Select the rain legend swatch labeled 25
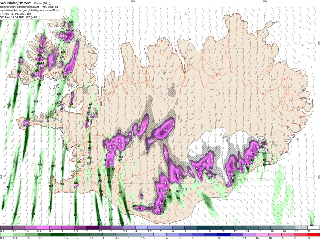 tap(300, 235)
